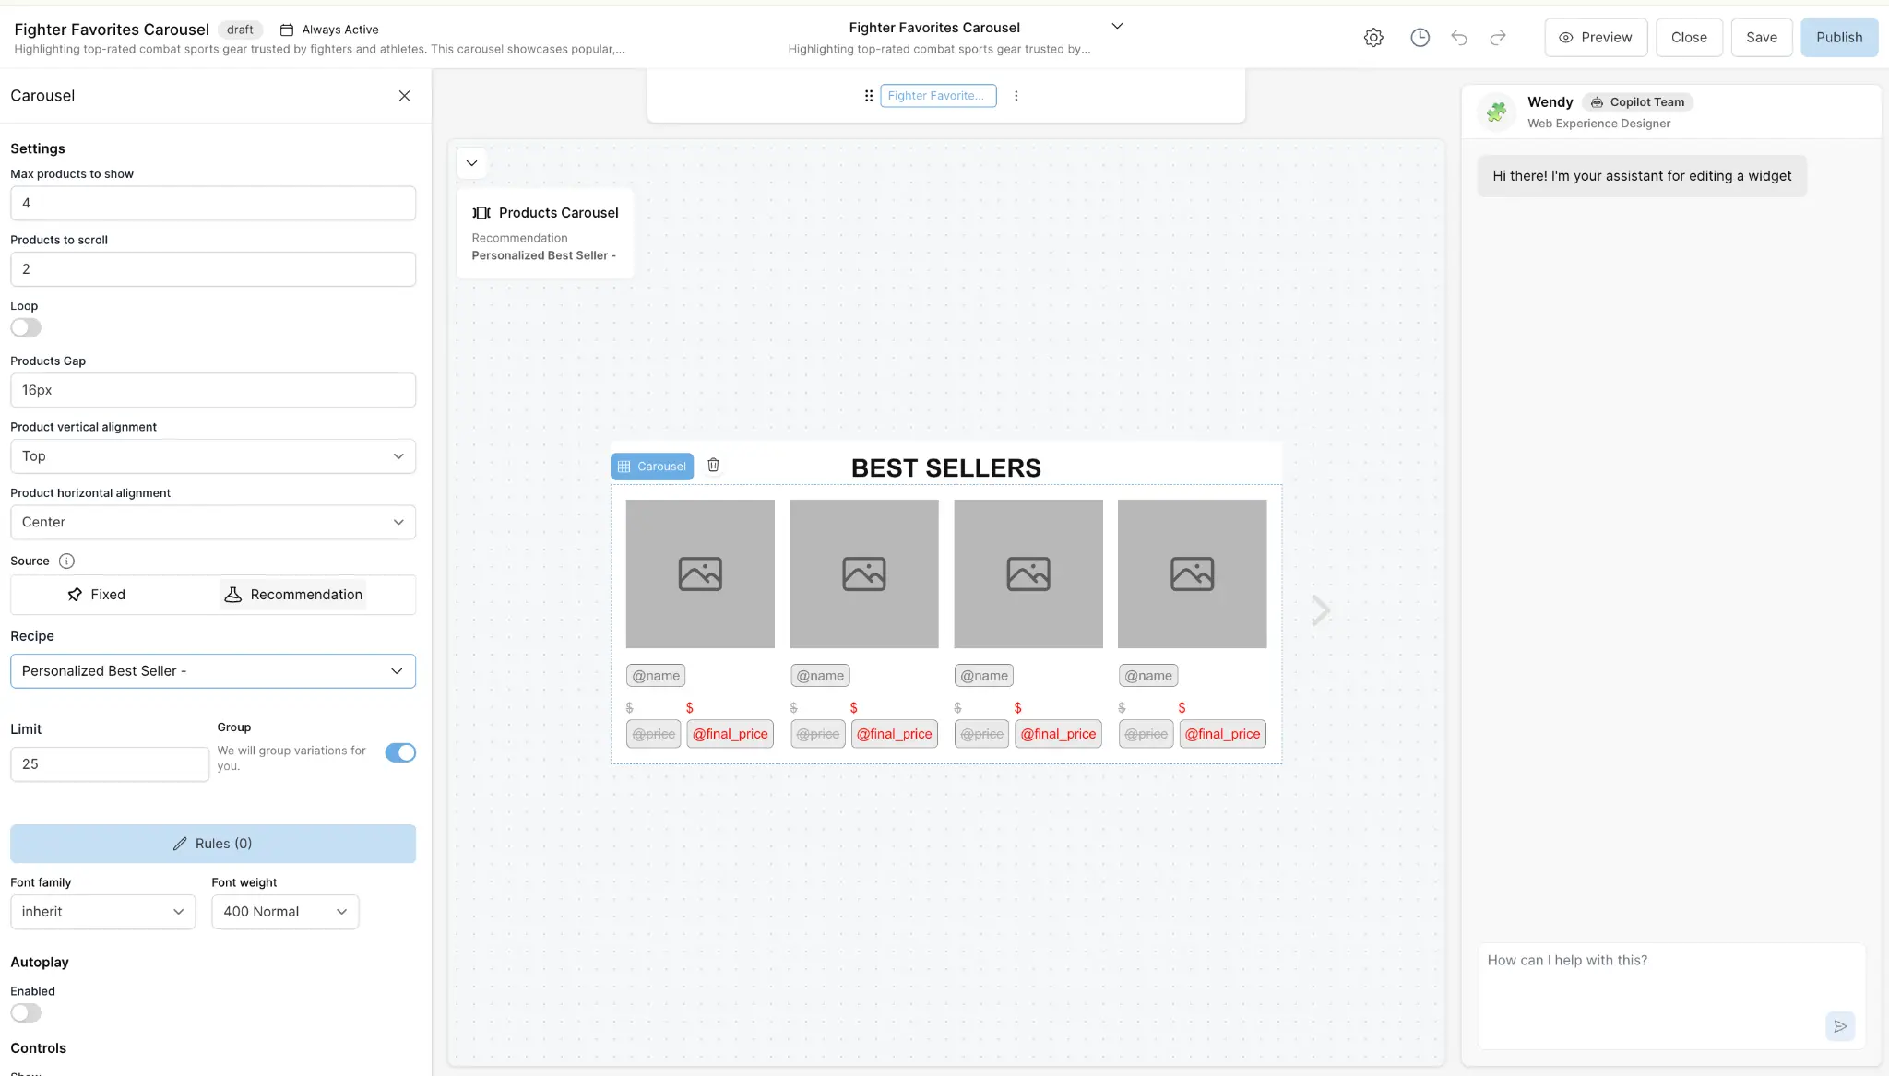Send chat message with arrow icon
1889x1076 pixels.
click(1840, 1026)
